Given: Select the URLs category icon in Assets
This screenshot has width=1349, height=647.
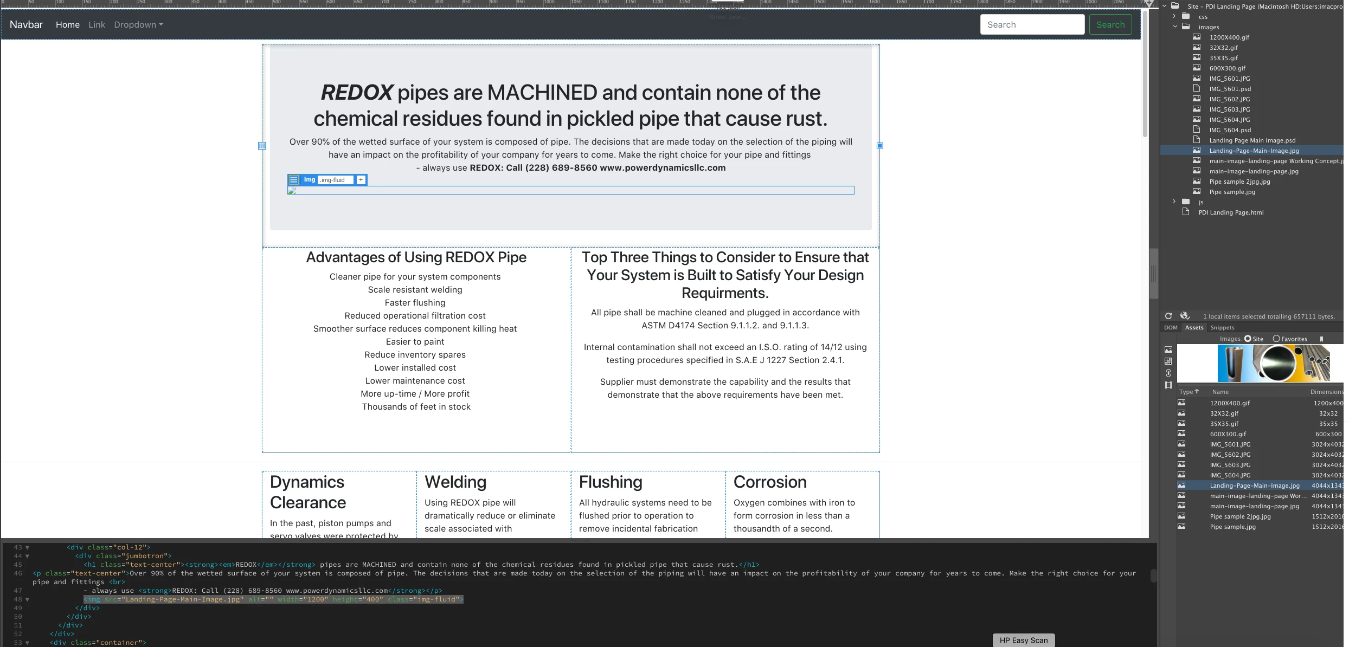Looking at the screenshot, I should [1168, 373].
